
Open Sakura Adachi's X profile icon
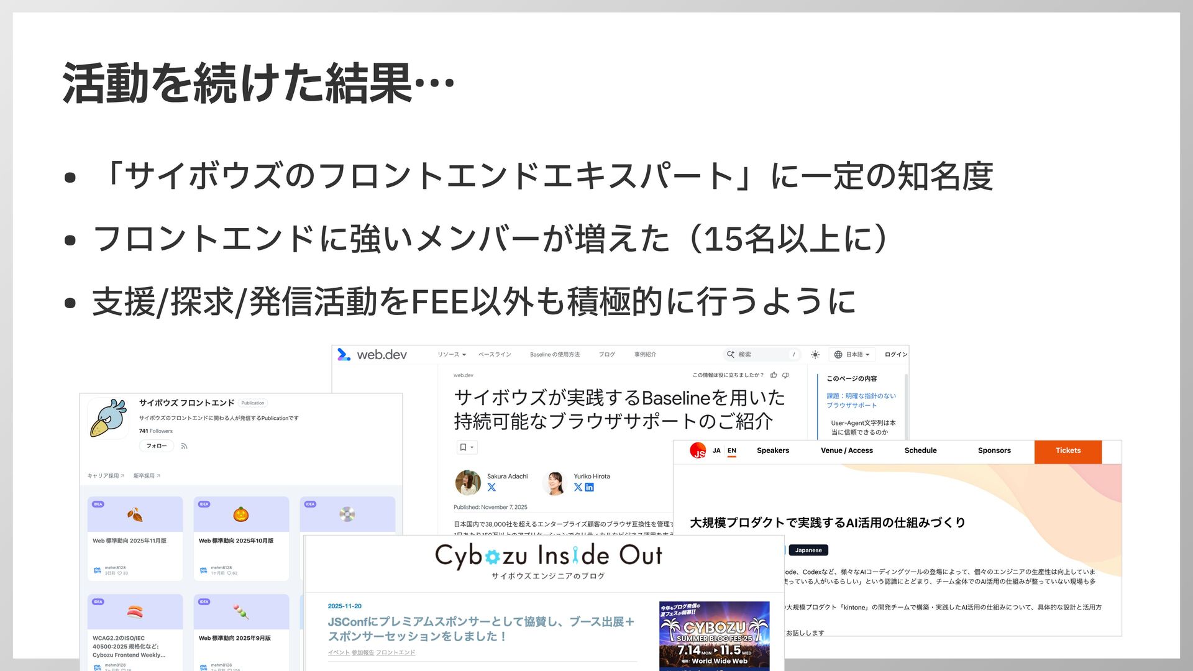[x=491, y=488]
